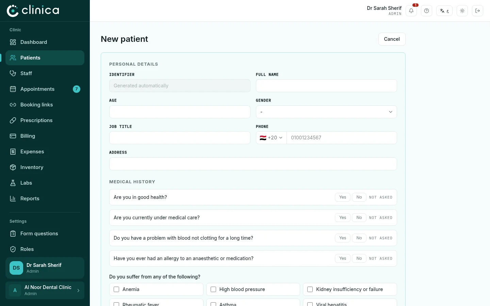Click the Booking links chain icon

[13, 105]
